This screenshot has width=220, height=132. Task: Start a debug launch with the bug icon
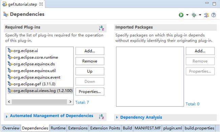194,15
